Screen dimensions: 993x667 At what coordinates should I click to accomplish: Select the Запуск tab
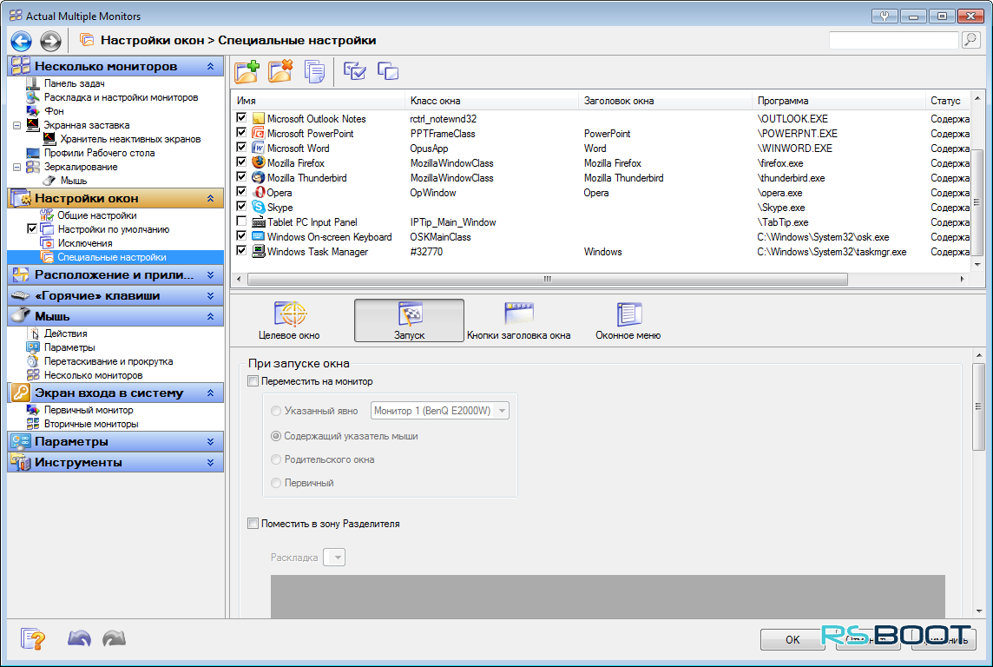[x=409, y=320]
